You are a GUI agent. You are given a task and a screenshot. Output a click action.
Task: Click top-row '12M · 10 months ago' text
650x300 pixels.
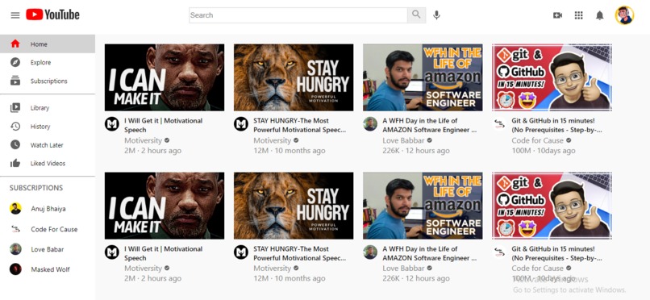[290, 151]
